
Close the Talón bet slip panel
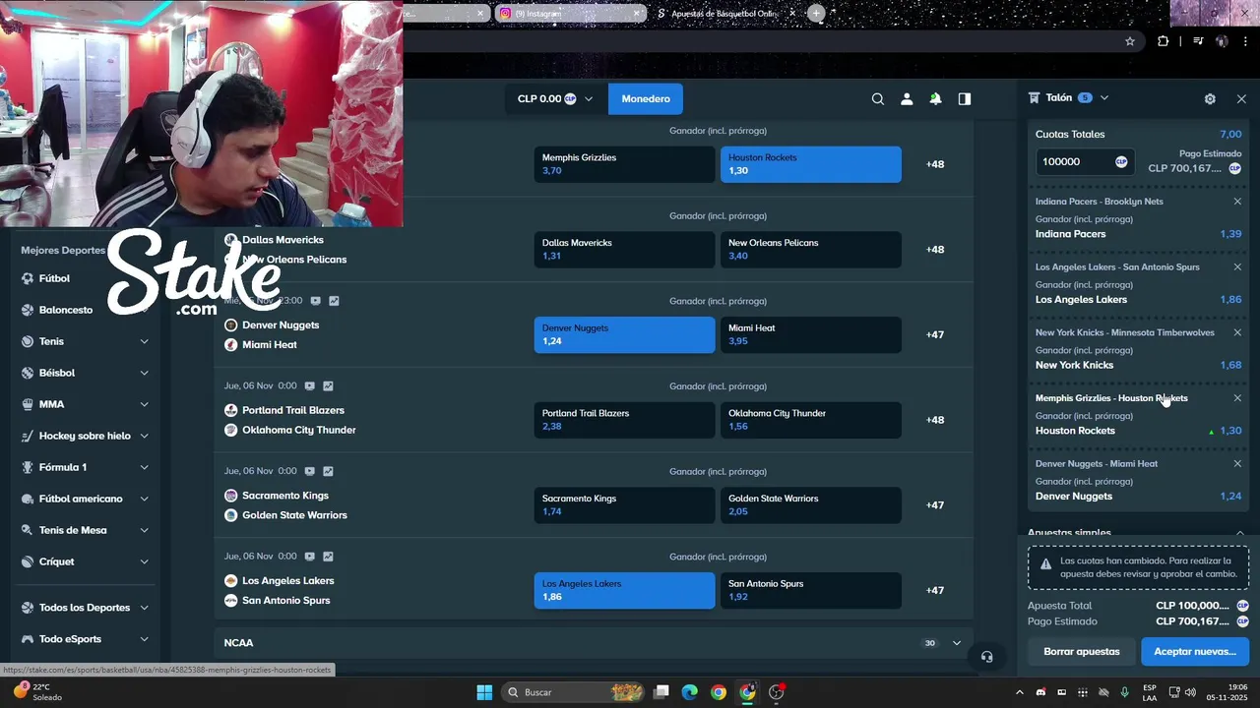pyautogui.click(x=1241, y=98)
